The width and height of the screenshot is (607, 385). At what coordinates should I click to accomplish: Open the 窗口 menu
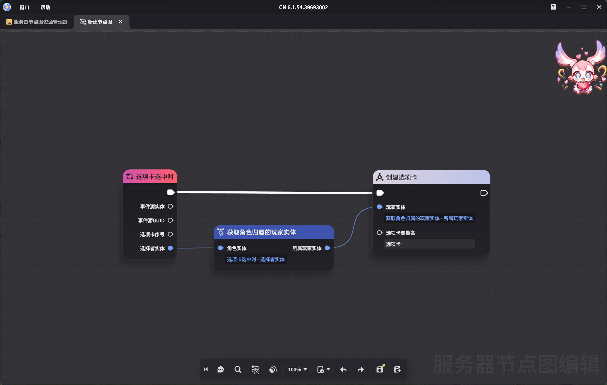point(24,7)
